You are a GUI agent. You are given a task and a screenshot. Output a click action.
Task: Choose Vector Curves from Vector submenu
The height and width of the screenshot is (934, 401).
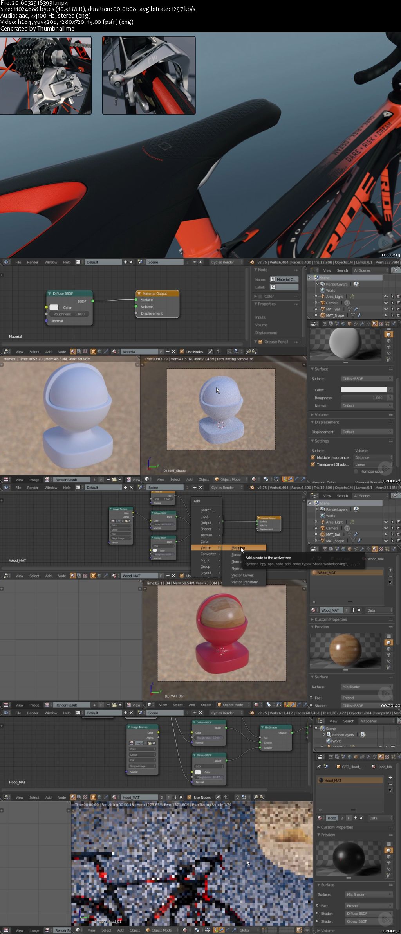[x=242, y=575]
